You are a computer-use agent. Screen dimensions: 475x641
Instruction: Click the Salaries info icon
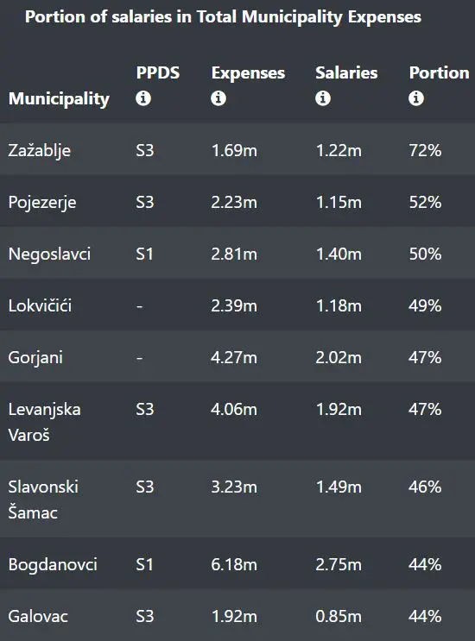tap(323, 98)
